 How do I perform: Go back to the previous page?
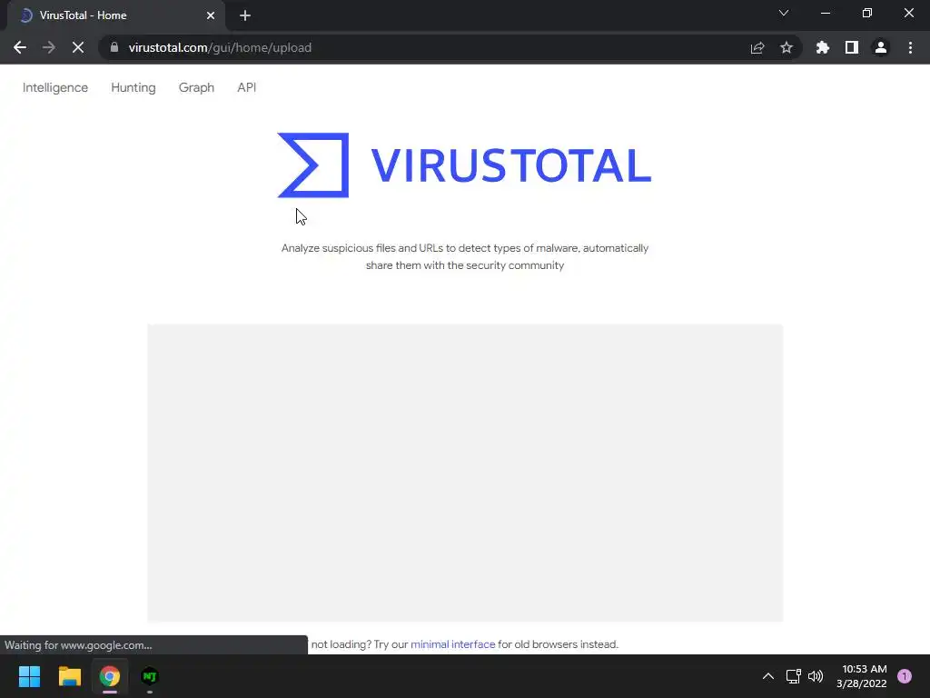coord(20,47)
